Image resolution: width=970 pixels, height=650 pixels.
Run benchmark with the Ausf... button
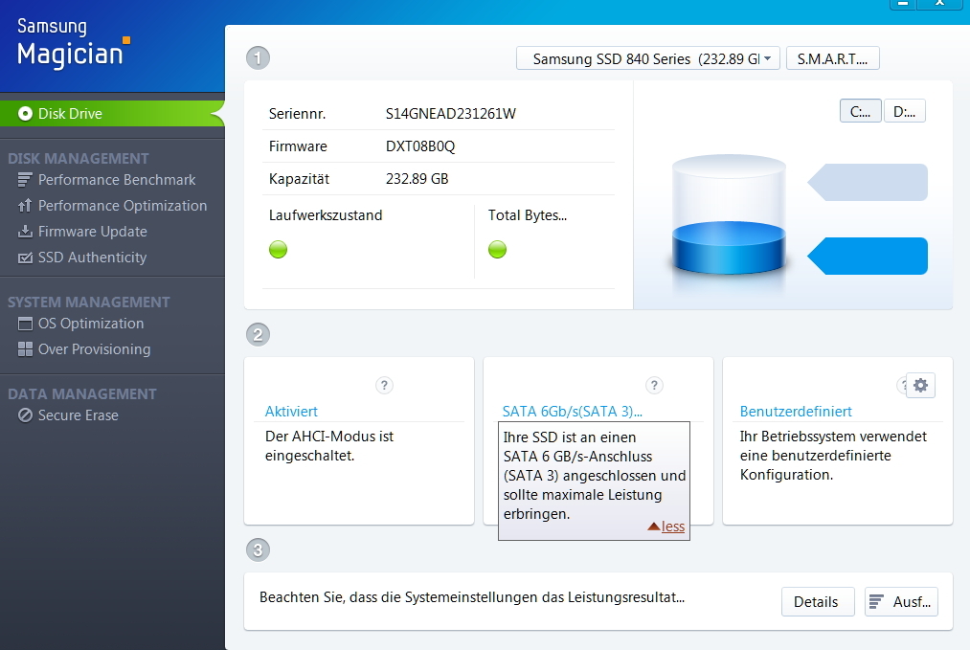click(901, 602)
